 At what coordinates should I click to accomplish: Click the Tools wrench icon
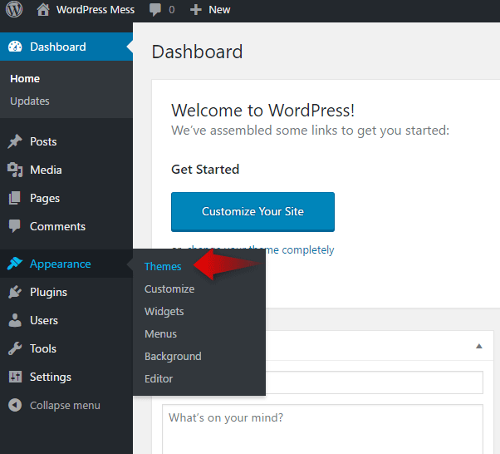(x=15, y=349)
